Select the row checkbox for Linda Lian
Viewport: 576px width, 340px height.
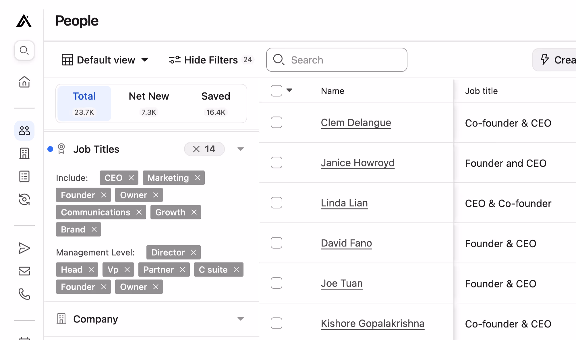[x=276, y=203]
